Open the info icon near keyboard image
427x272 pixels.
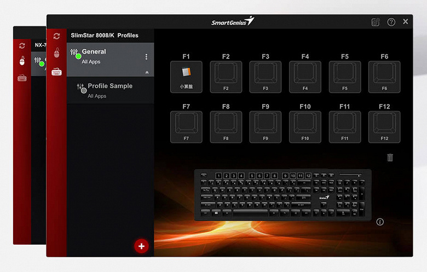(x=380, y=222)
